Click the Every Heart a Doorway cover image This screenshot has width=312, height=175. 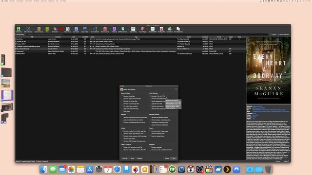269,70
